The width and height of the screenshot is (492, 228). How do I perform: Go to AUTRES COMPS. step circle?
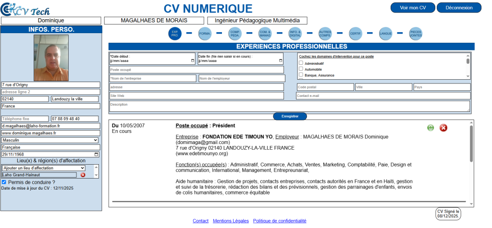pos(325,33)
